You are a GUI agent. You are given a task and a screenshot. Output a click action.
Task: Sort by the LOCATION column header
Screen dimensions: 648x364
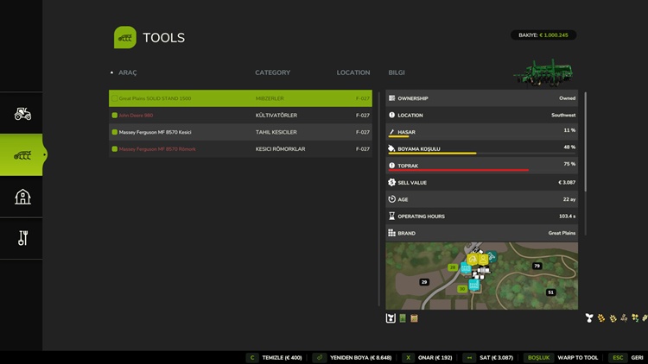(x=353, y=73)
